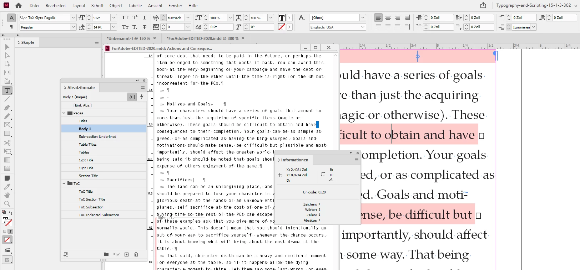This screenshot has width=580, height=270.
Task: Open the Datei menu
Action: pos(34,5)
